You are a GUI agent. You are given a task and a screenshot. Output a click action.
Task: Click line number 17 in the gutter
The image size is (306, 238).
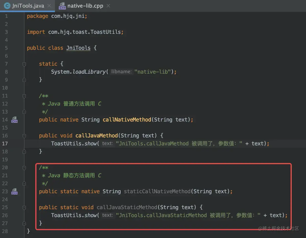[5, 144]
